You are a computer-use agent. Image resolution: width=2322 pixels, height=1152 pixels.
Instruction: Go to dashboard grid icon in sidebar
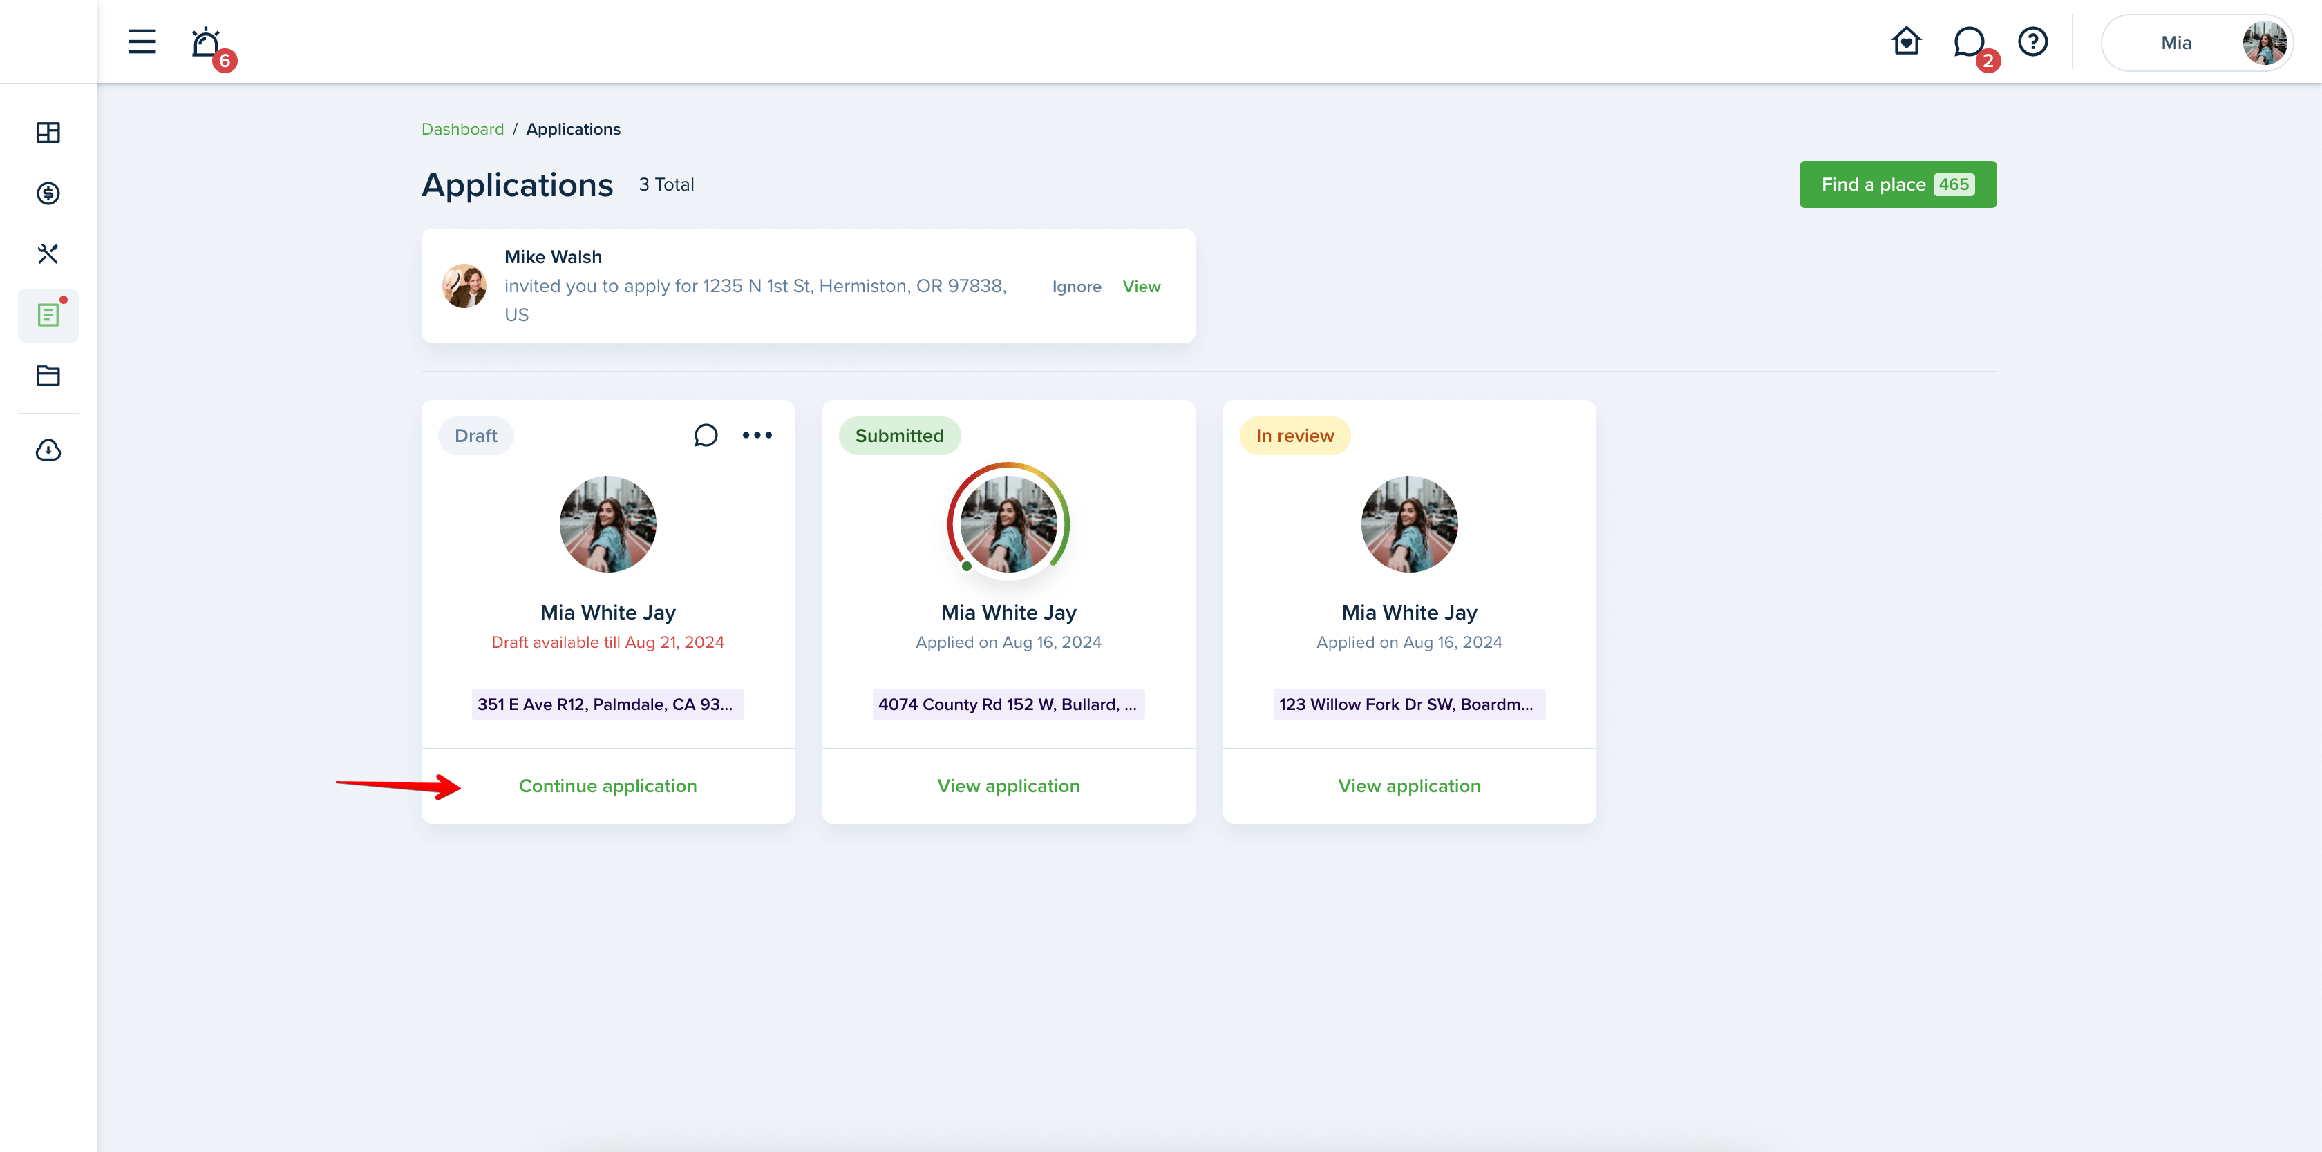pos(48,133)
